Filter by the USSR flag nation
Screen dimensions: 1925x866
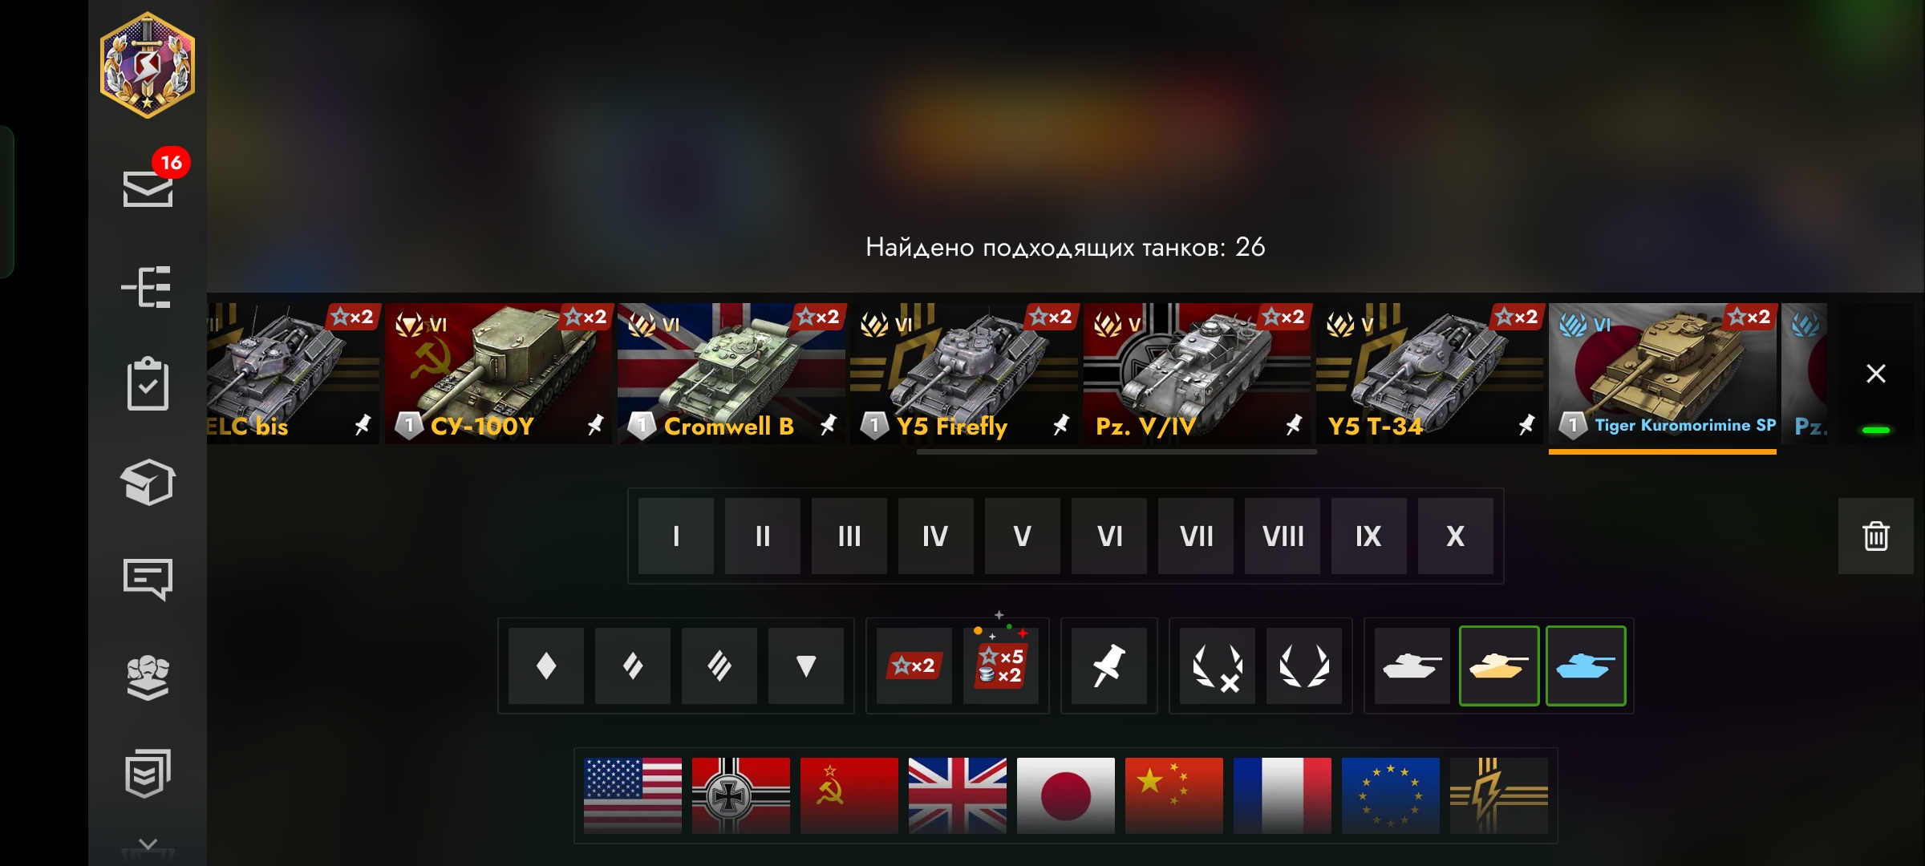[849, 795]
